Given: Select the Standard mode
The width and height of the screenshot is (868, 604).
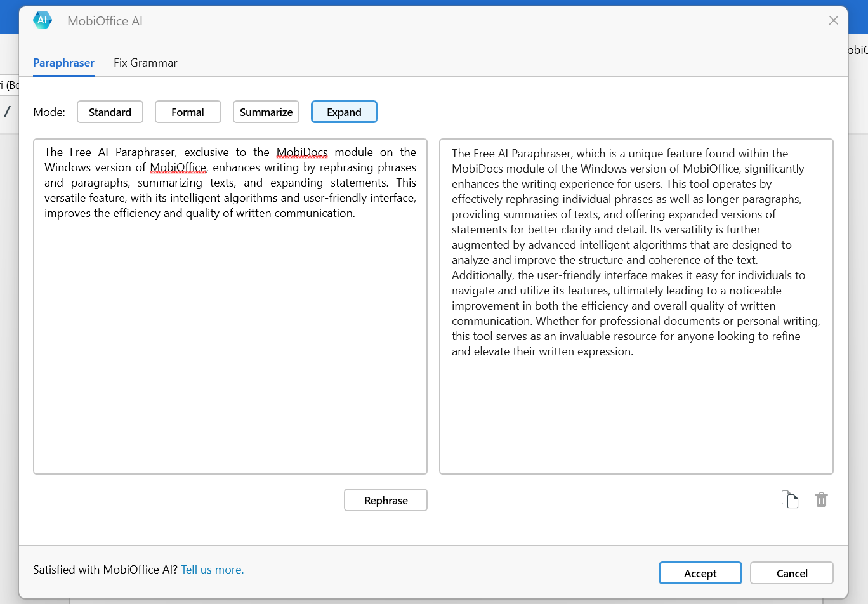Looking at the screenshot, I should coord(110,112).
